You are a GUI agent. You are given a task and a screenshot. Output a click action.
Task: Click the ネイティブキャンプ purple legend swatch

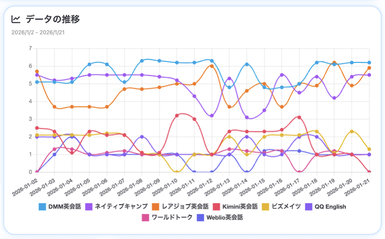point(89,207)
